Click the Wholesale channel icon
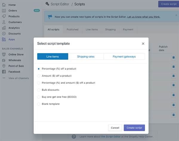This screenshot has height=141, width=179. [4, 60]
